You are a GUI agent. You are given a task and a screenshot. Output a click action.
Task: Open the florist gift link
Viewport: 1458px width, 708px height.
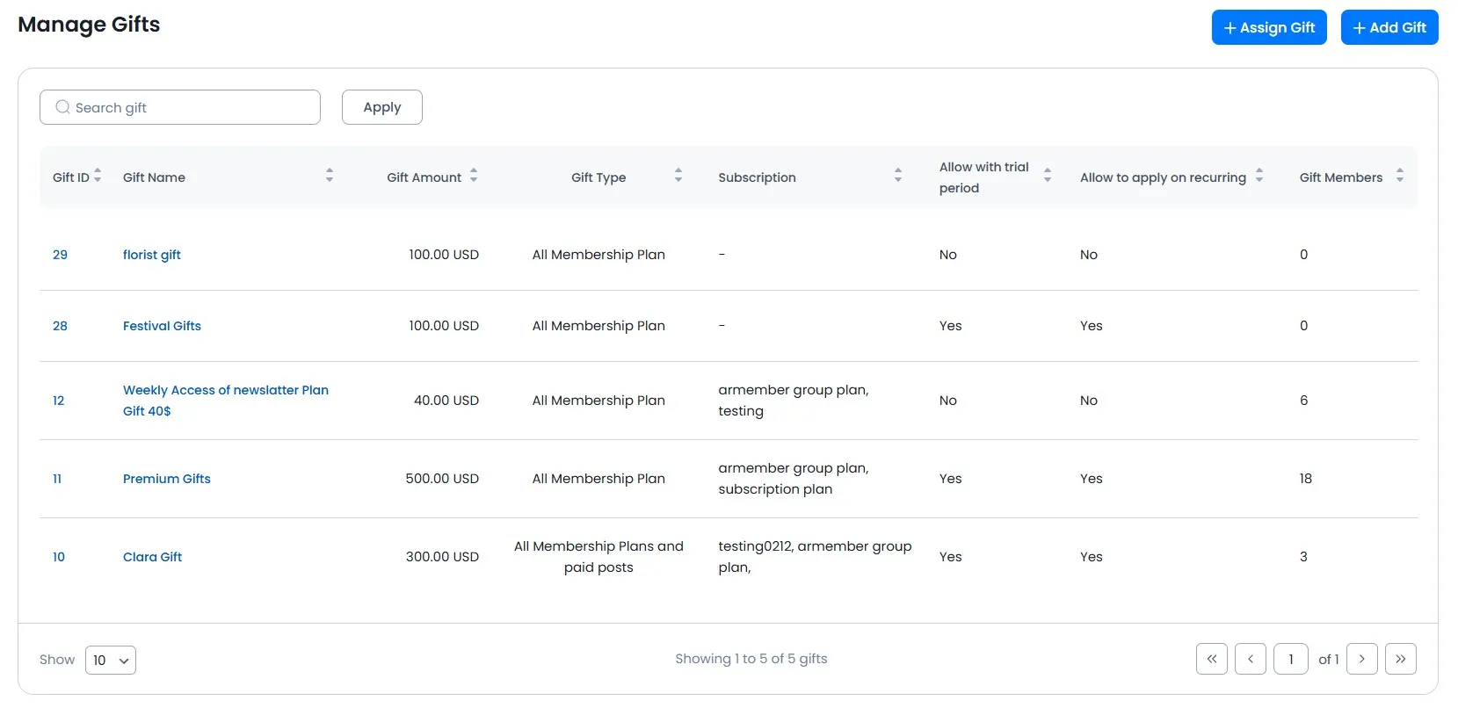(152, 255)
